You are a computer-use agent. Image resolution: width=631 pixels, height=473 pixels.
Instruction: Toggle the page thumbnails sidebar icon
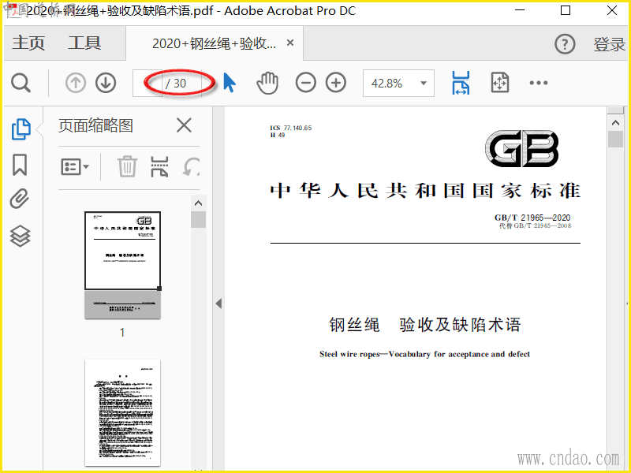click(21, 129)
